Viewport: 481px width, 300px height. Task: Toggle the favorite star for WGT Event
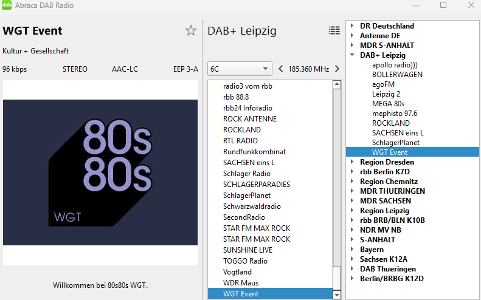coord(191,31)
